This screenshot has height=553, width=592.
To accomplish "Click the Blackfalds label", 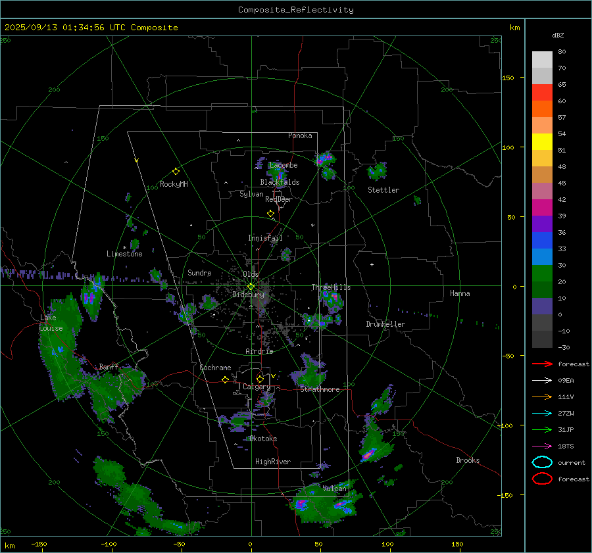I will (280, 182).
